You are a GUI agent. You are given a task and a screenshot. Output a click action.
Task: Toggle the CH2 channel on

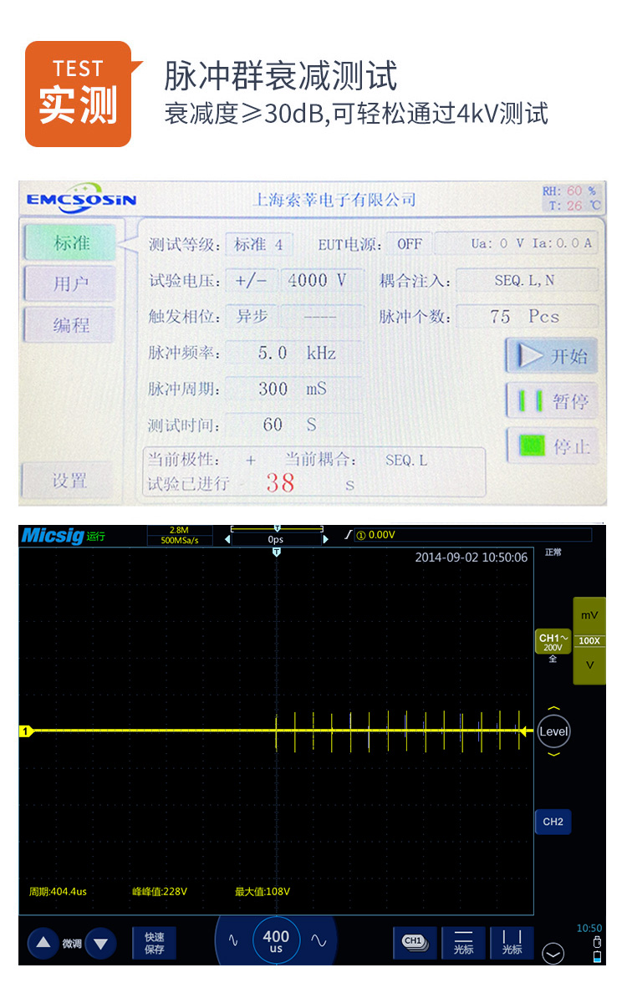coord(553,822)
